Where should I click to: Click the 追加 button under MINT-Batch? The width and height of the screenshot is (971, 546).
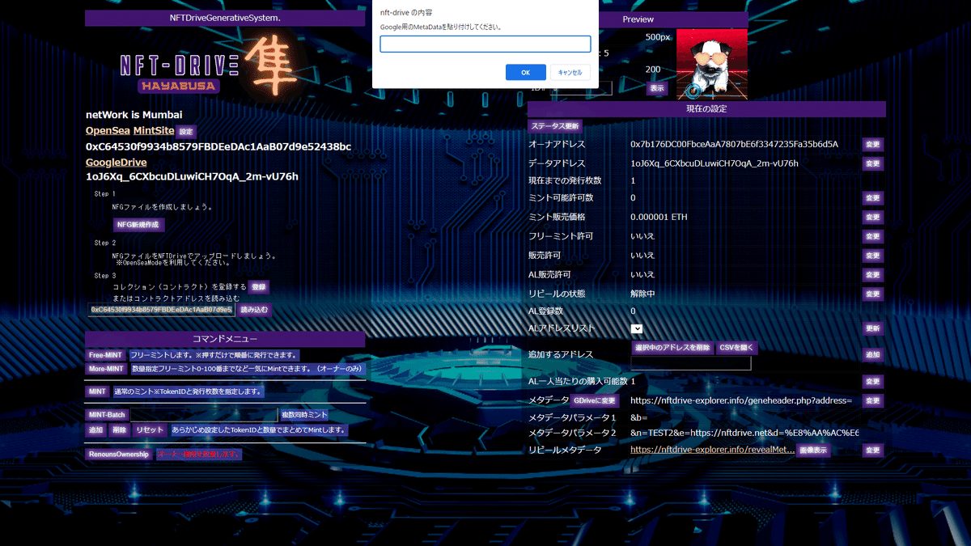pos(96,430)
